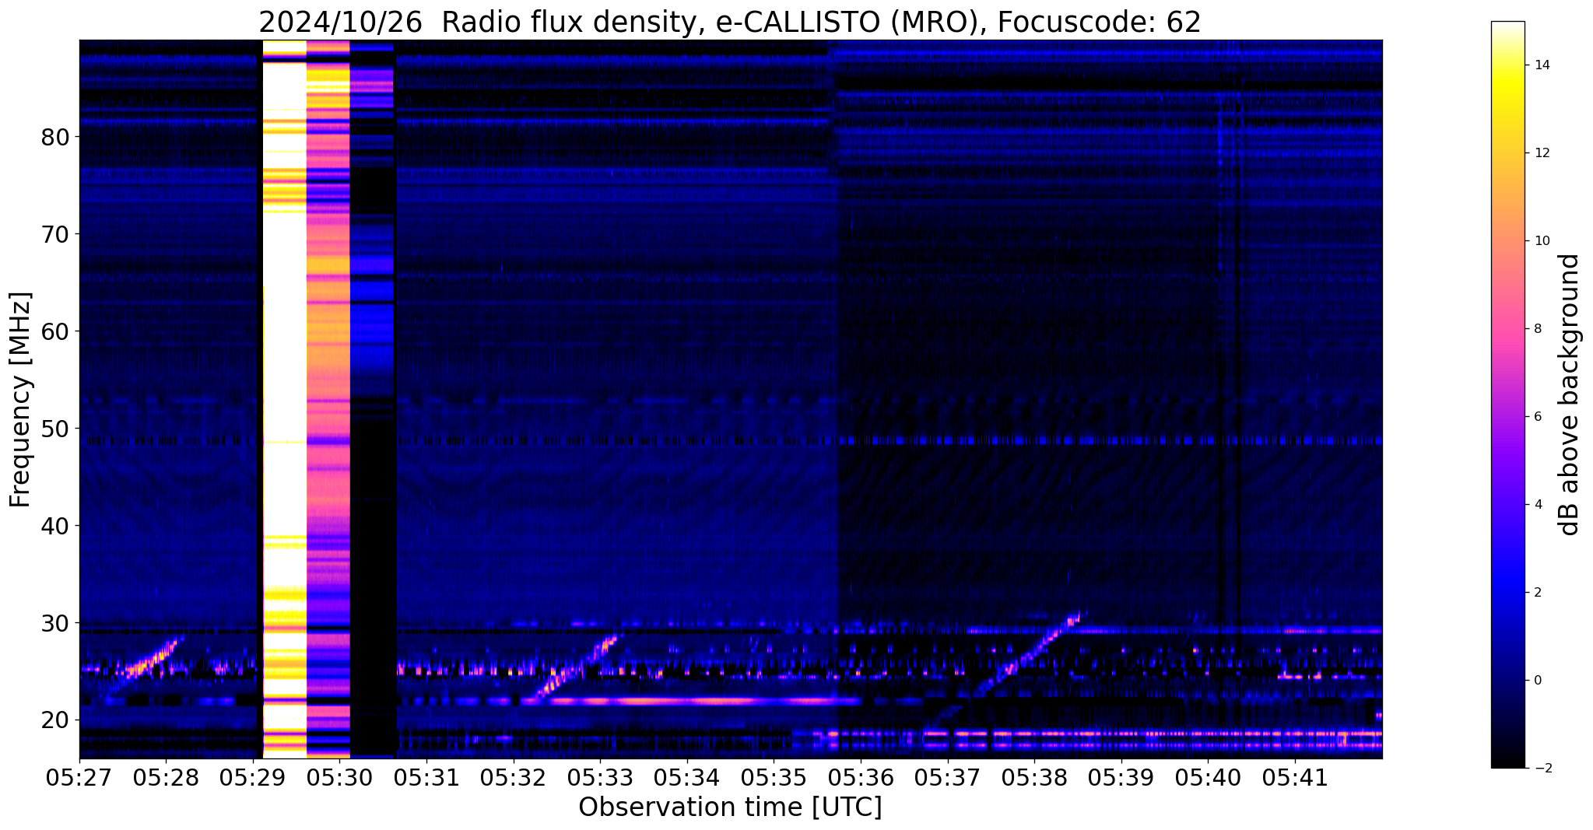Click the "Observation time [UTC]" axis label

[730, 807]
